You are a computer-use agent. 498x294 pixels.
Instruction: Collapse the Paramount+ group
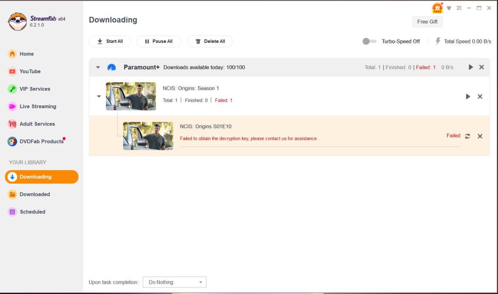(98, 67)
